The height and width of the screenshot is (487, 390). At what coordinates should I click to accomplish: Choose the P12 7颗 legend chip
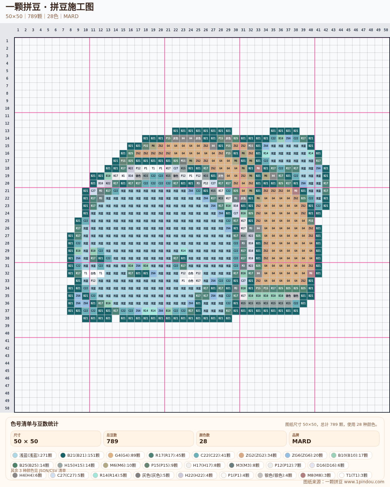pyautogui.click(x=286, y=465)
